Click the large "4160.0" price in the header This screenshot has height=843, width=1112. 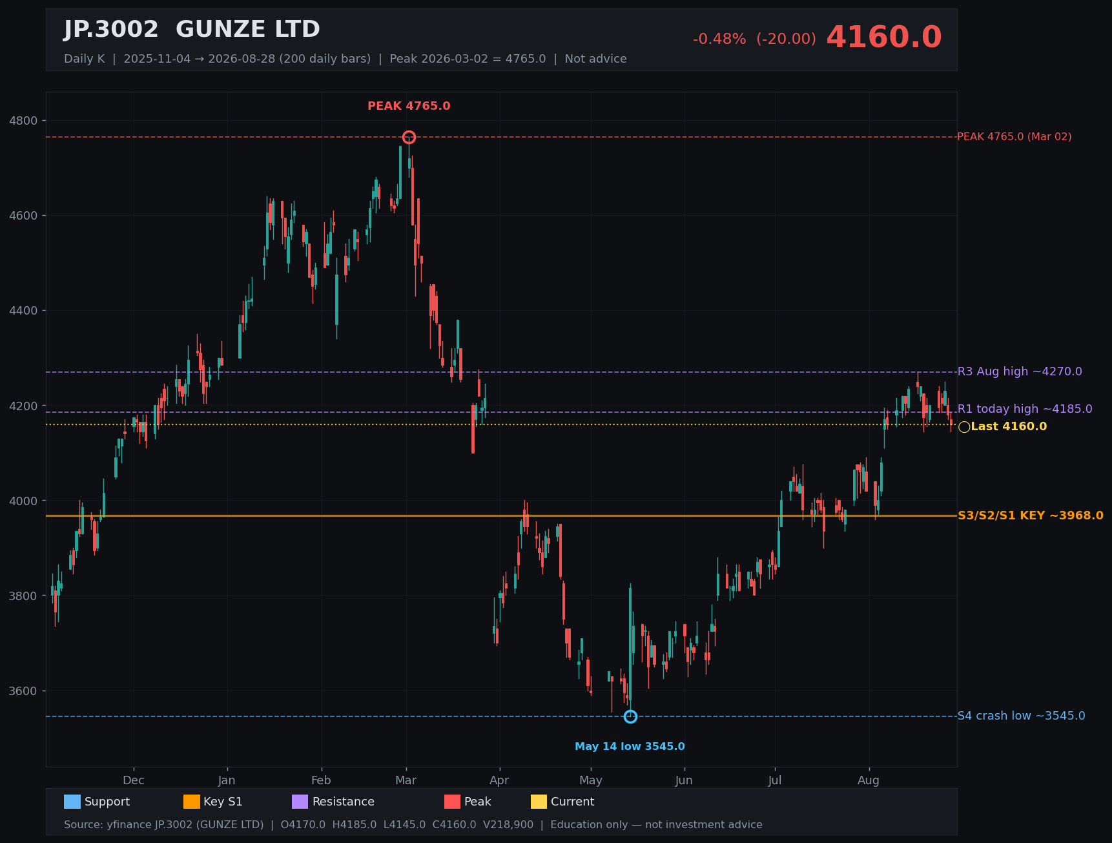884,37
